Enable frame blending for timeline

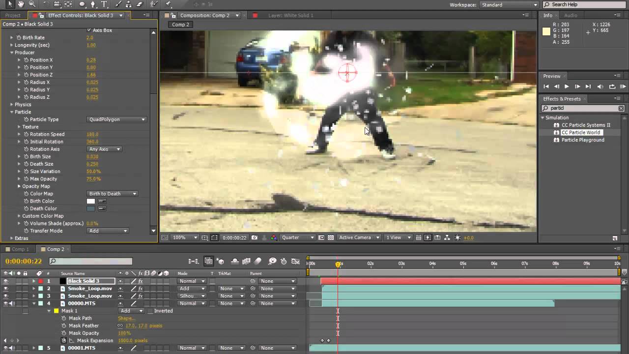click(246, 261)
